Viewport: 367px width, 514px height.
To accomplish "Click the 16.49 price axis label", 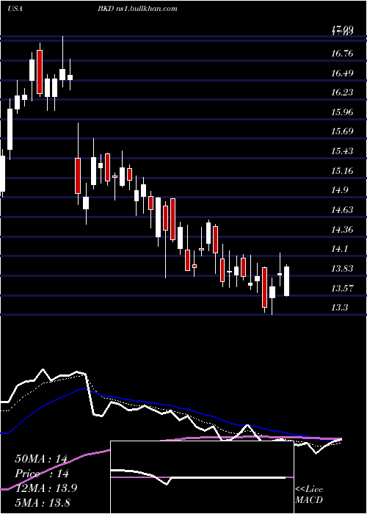I will pos(342,73).
